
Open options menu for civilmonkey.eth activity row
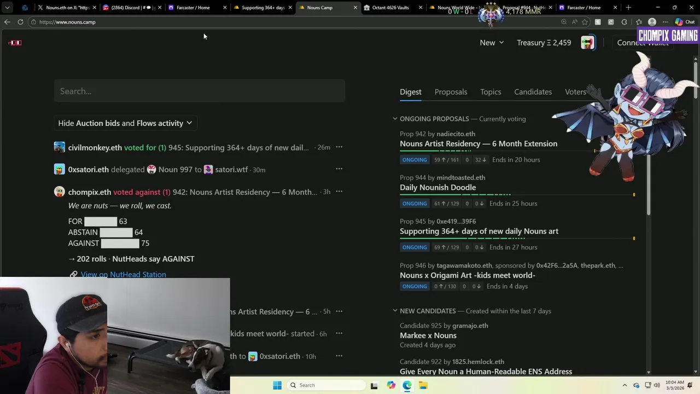tap(339, 147)
